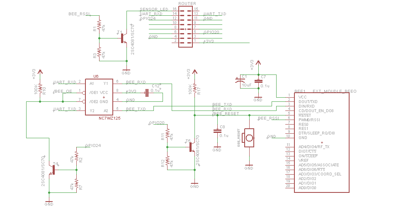The image size is (396, 209).
Task: Click the AD4/DIO4/RF_TX pin name
Action: [314, 147]
